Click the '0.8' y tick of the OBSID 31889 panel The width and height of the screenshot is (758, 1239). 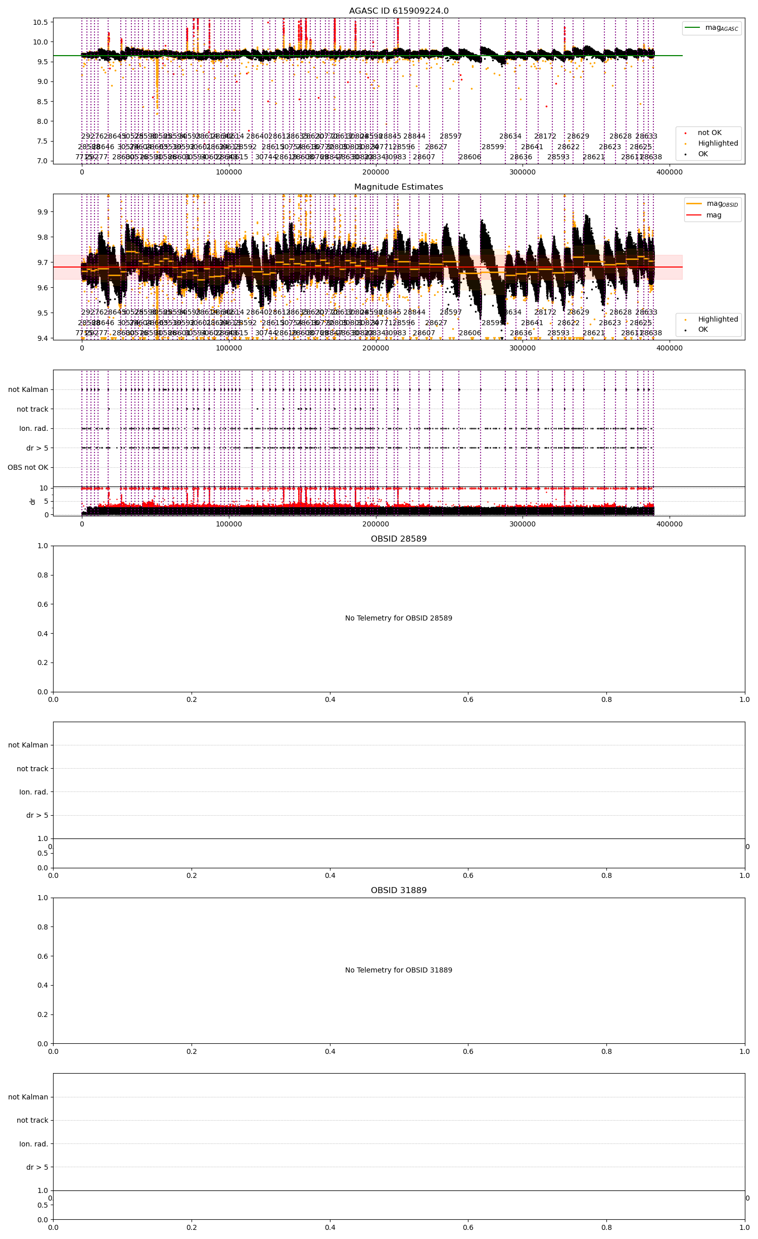click(x=42, y=927)
